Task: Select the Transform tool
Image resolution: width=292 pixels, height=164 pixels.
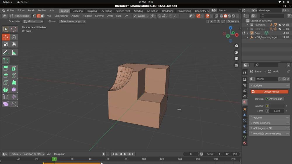Action: (14, 44)
